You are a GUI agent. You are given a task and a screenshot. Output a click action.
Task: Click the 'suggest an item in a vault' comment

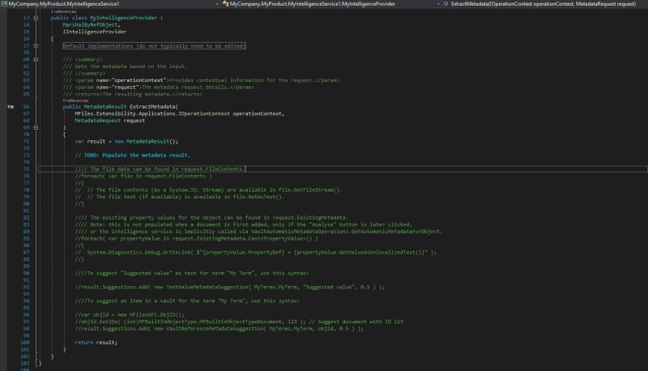187,301
